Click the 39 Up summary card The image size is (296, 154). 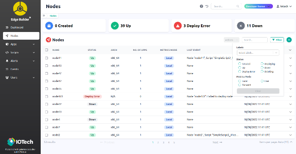pos(138,26)
